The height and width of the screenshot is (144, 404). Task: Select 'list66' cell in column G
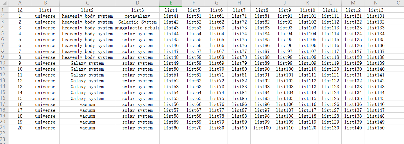click(216, 45)
